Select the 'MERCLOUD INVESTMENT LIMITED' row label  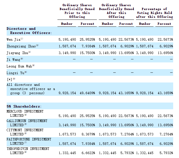tap(25, 113)
